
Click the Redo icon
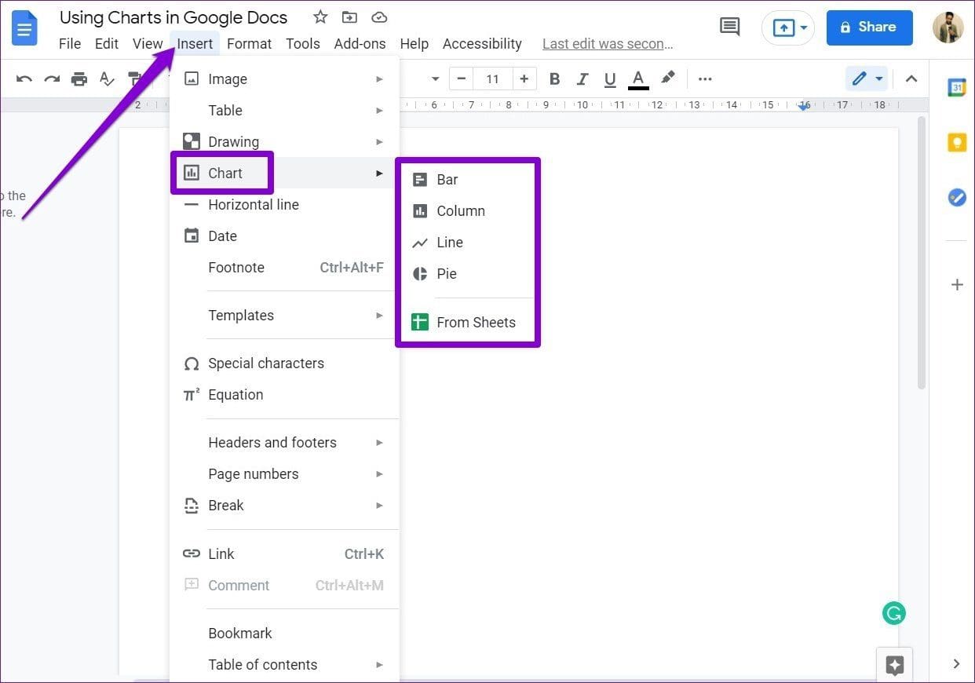pyautogui.click(x=52, y=79)
